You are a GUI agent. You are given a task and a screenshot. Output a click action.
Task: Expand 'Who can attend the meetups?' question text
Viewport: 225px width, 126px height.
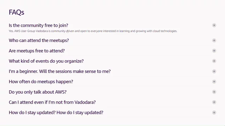point(39,41)
